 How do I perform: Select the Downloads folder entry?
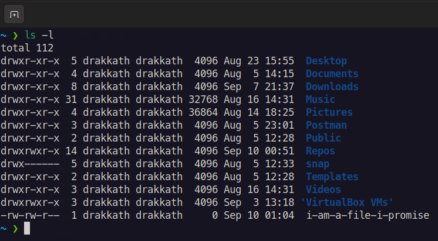332,87
